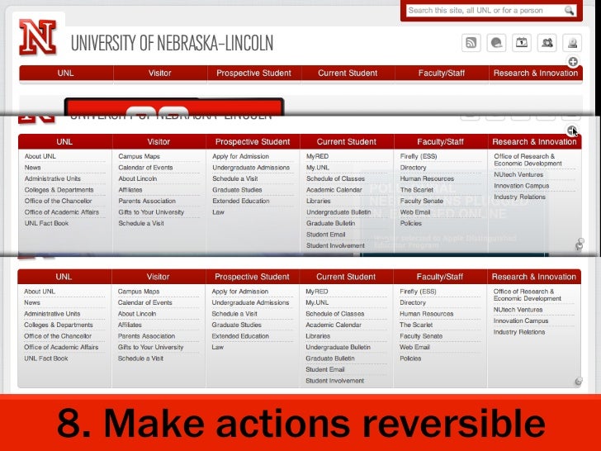Open Office of the Chancellor in middle menu
Image resolution: width=601 pixels, height=451 pixels.
59,201
